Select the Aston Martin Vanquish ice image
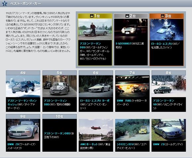The height and width of the screenshot is (158, 192). (23, 86)
